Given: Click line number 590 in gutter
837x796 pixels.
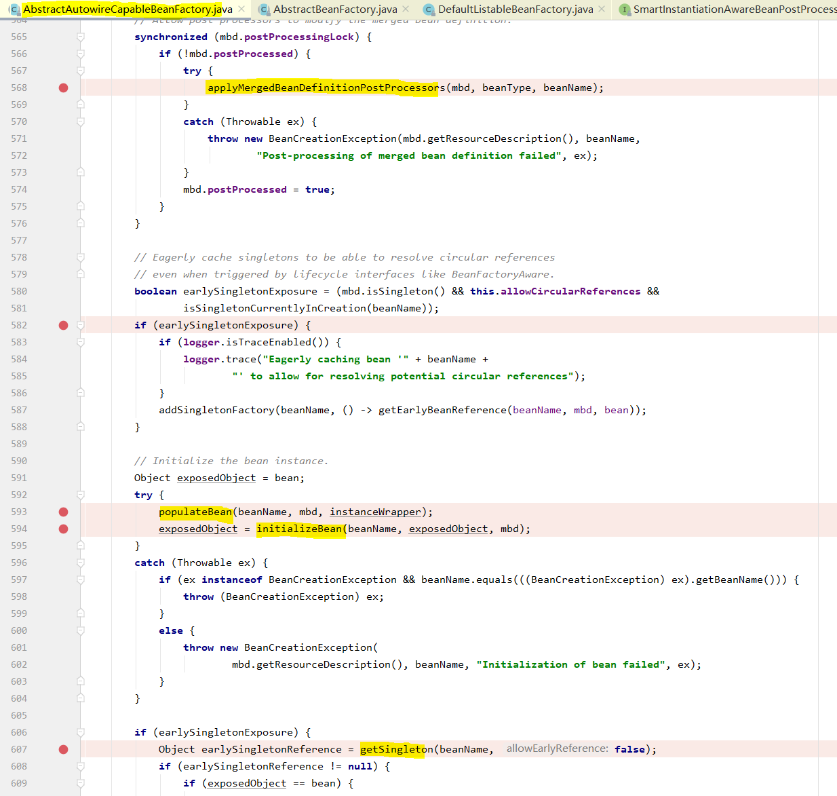Looking at the screenshot, I should click(x=19, y=461).
